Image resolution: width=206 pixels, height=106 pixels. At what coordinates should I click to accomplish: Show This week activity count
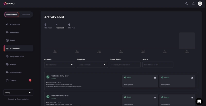pyautogui.click(x=48, y=26)
